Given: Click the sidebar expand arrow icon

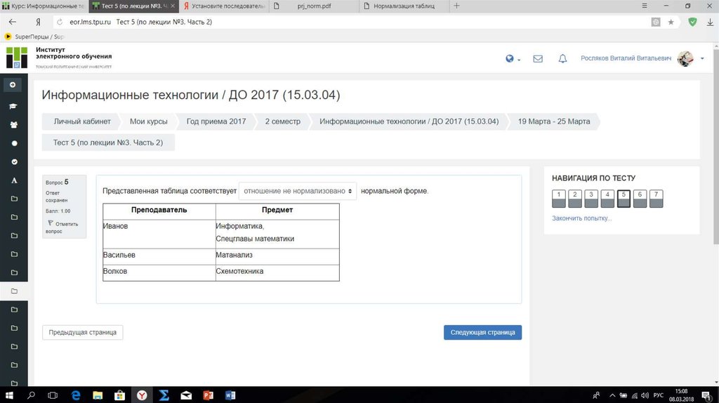Looking at the screenshot, I should pyautogui.click(x=13, y=85).
